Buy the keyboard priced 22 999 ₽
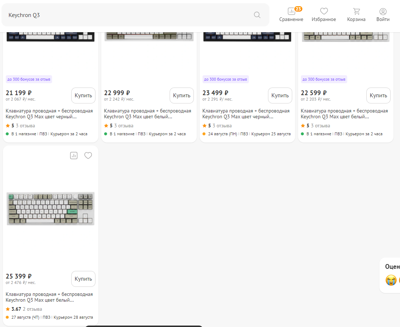The height and width of the screenshot is (327, 400). (x=182, y=95)
